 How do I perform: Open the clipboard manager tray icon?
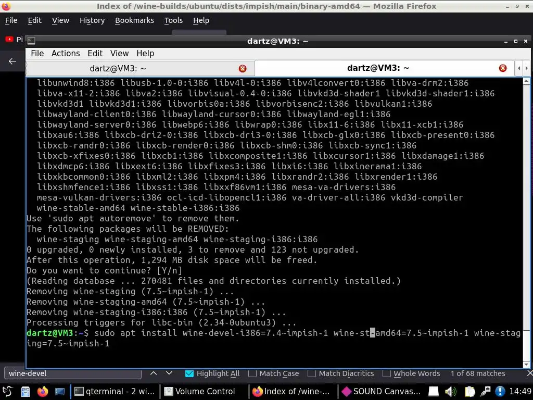click(x=469, y=392)
